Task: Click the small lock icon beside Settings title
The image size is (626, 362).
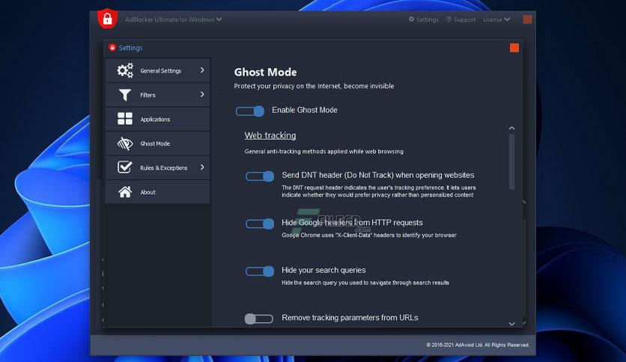Action: 112,48
